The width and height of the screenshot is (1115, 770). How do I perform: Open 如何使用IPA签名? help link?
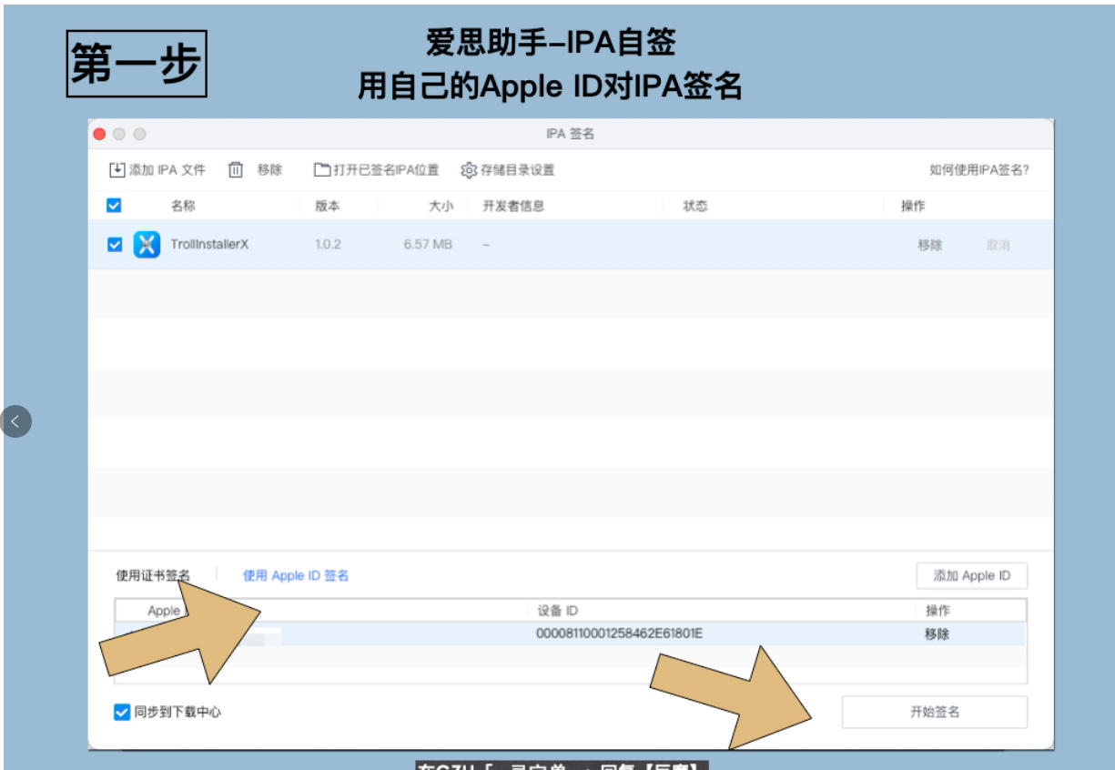(979, 170)
